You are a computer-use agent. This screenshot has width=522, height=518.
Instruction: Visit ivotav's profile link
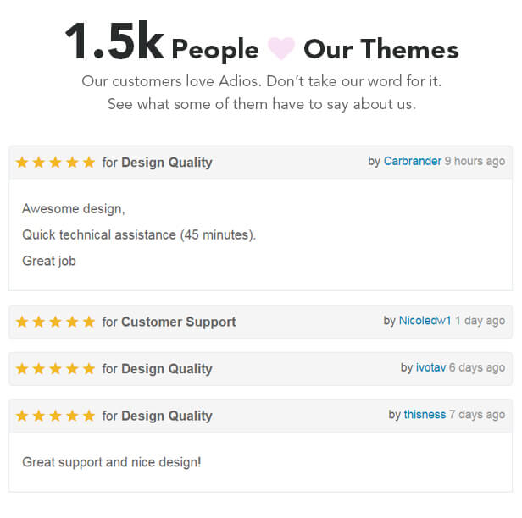pyautogui.click(x=430, y=367)
